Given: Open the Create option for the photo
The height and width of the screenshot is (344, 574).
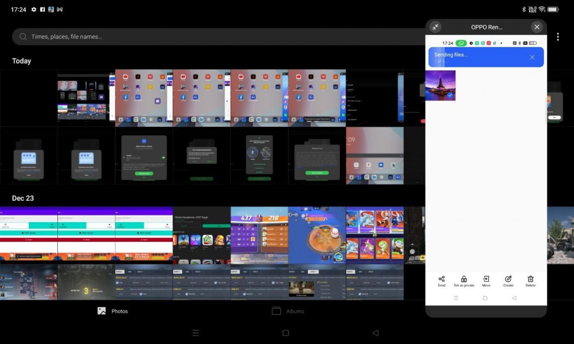Looking at the screenshot, I should click(508, 281).
